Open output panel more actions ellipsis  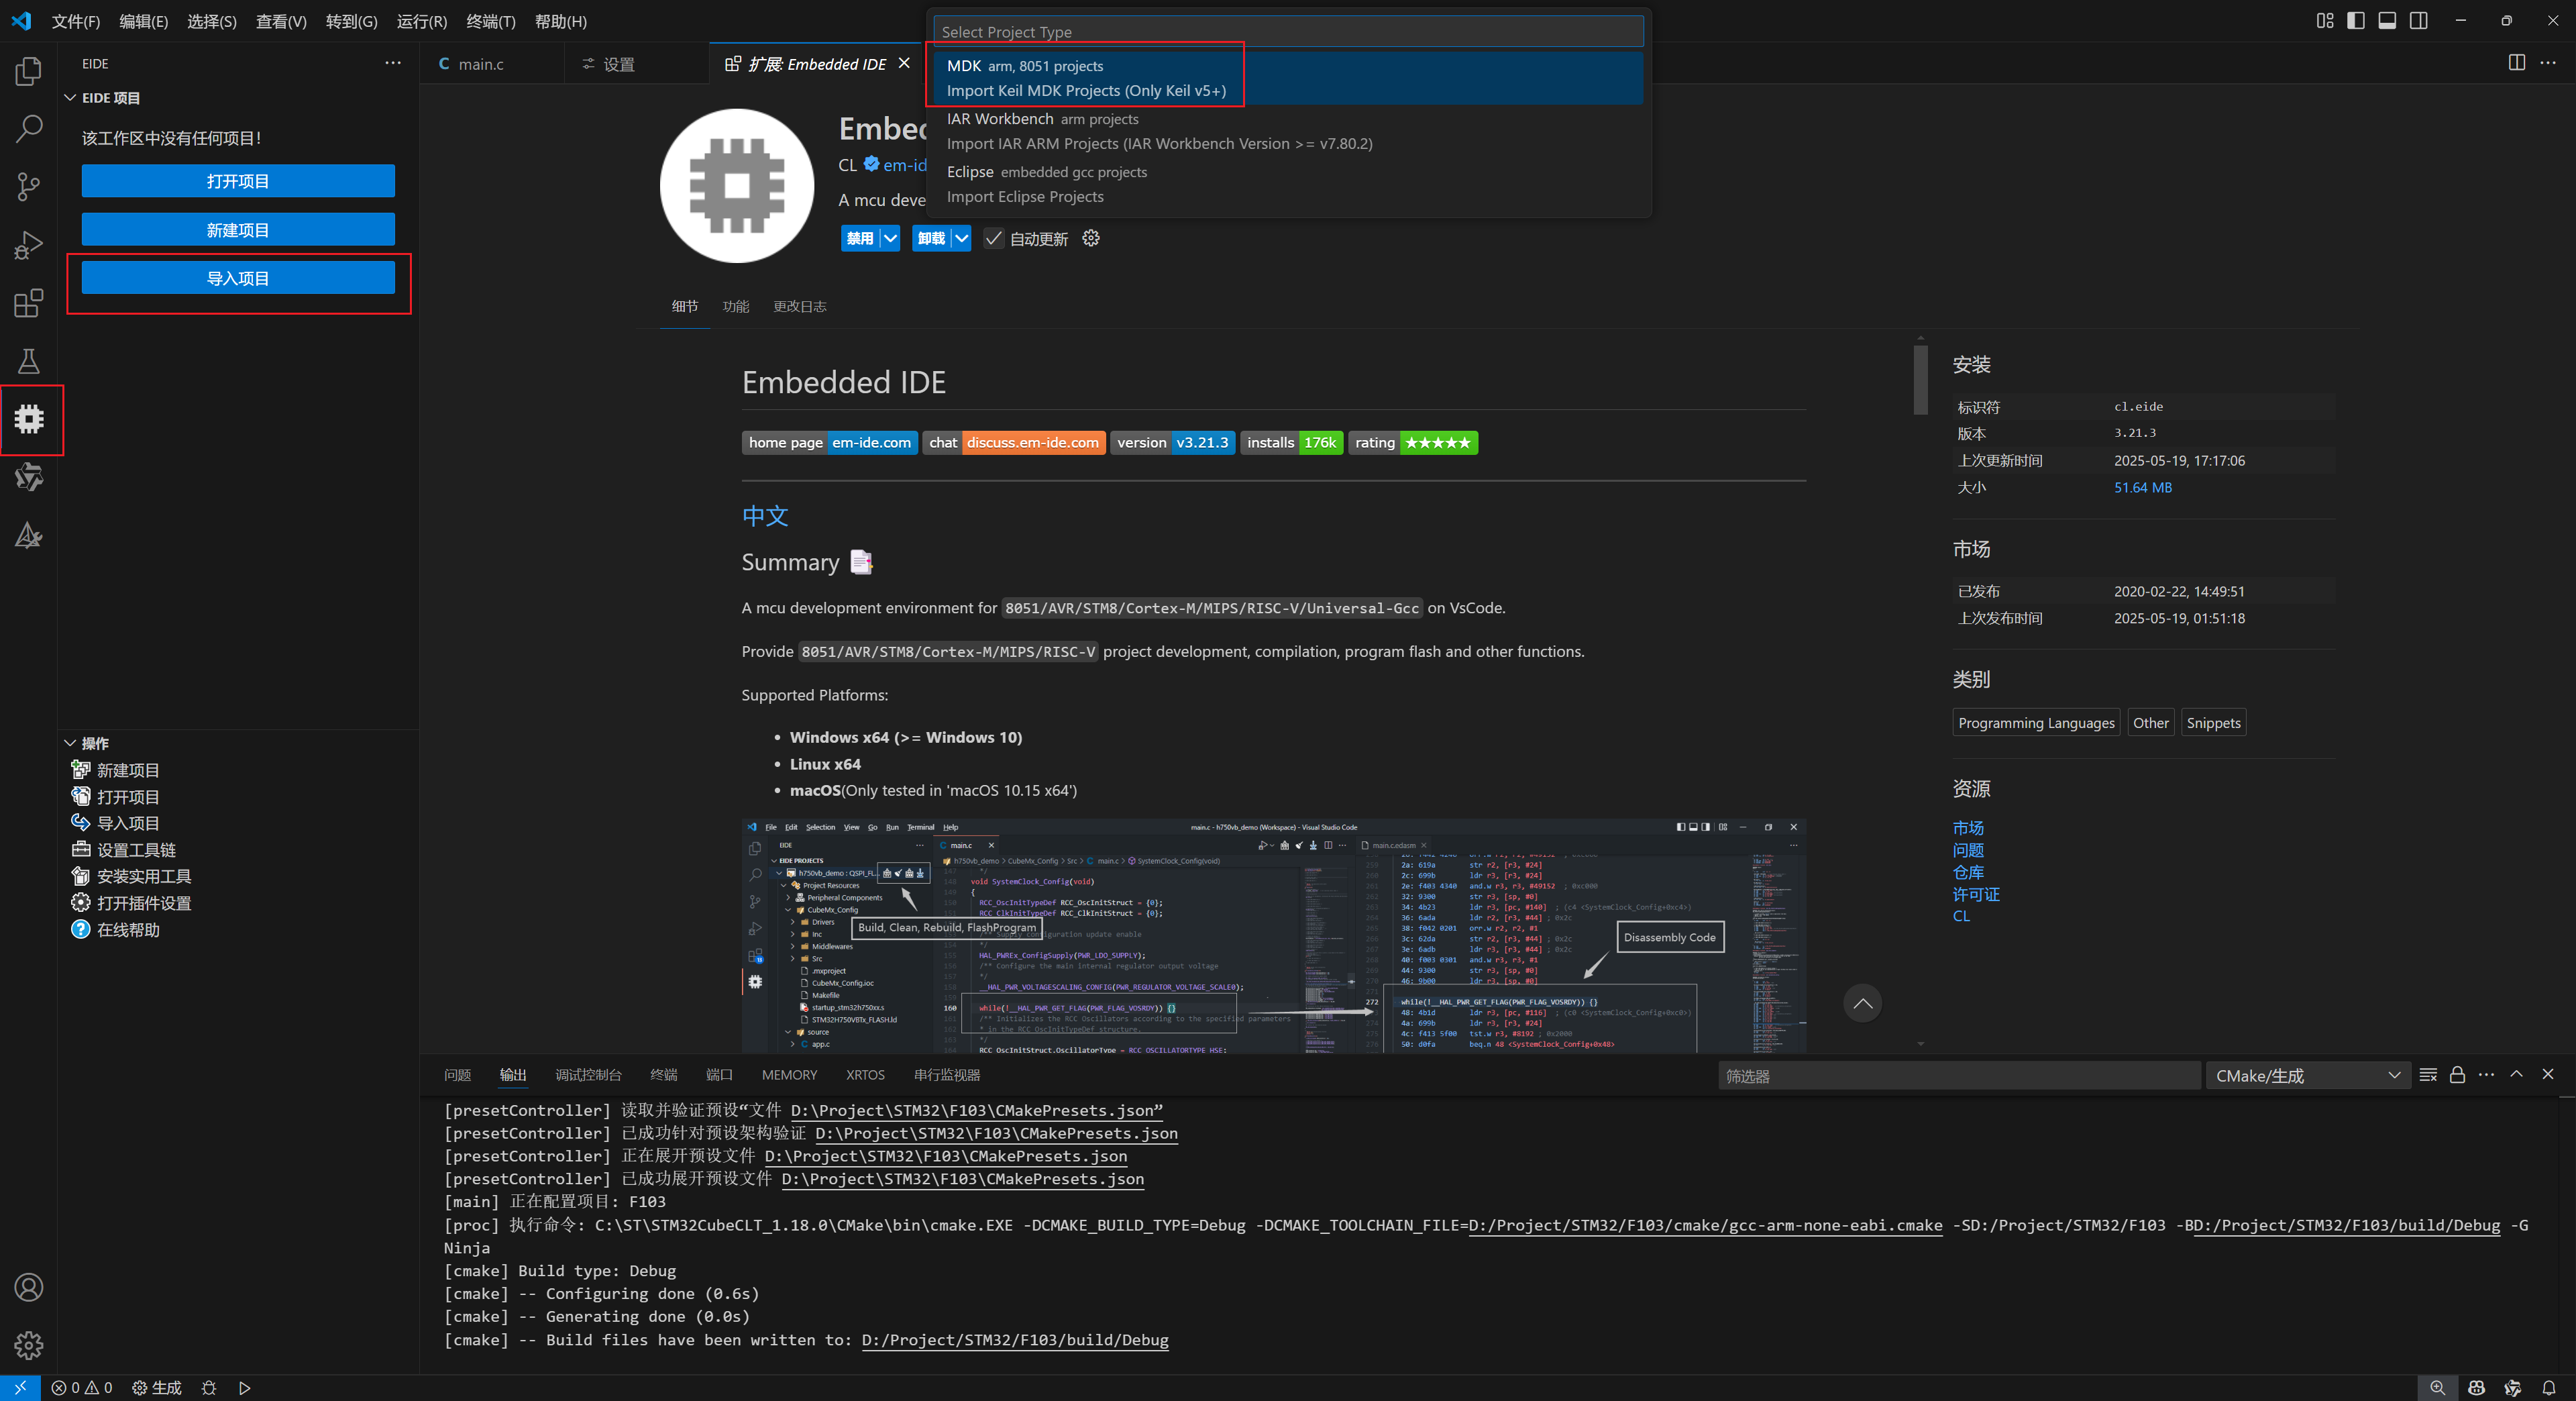point(2487,1075)
